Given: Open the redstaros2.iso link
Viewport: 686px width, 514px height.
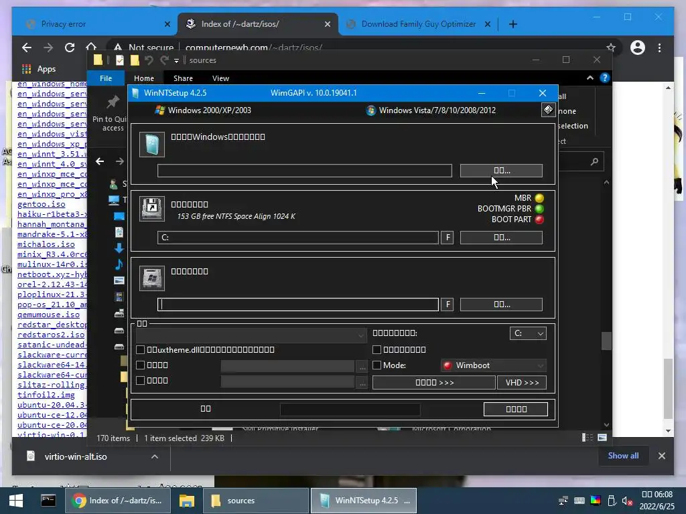Looking at the screenshot, I should coord(51,335).
